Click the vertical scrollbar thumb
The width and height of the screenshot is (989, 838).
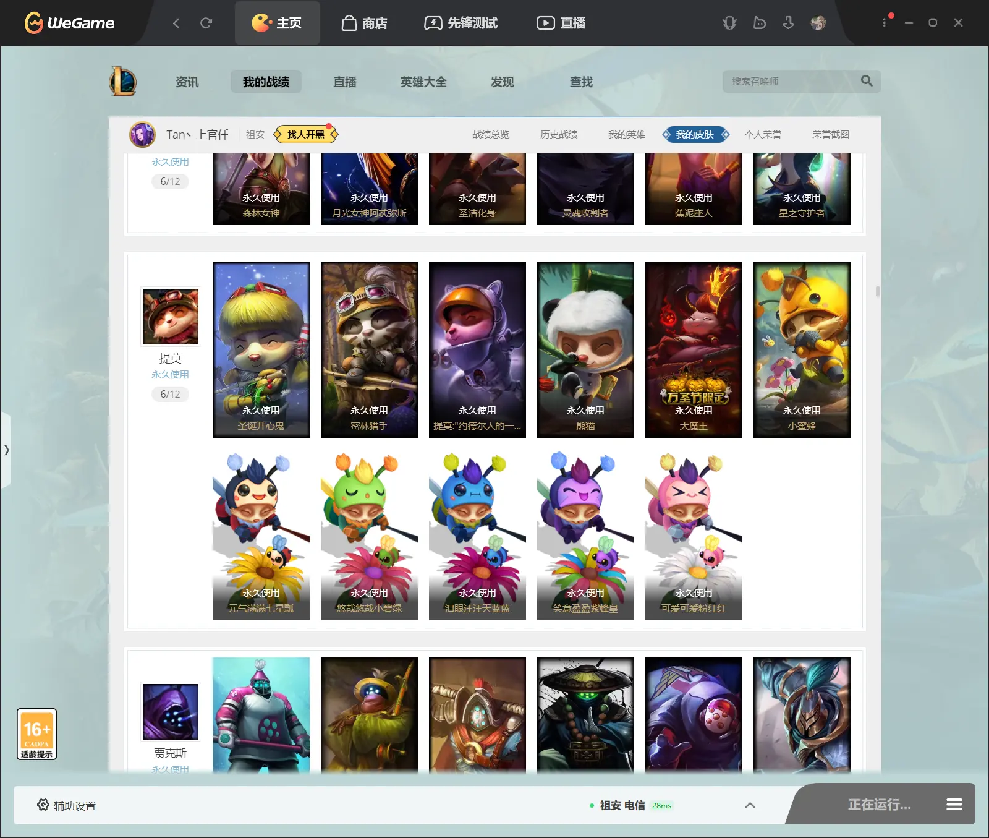click(878, 291)
